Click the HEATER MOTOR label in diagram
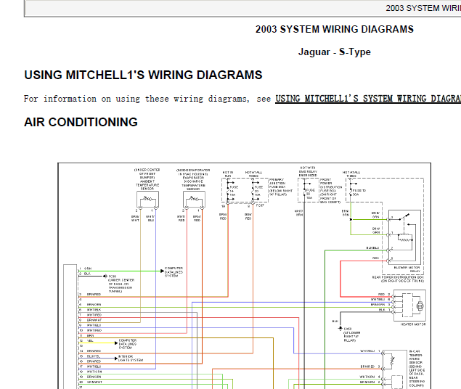Screen dimensions: 461x389 pos(413,324)
